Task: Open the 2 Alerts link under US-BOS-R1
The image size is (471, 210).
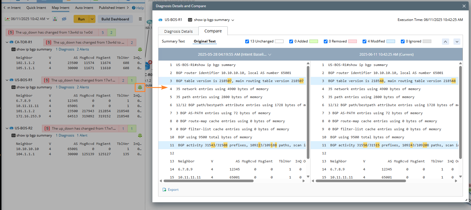Action: (83, 87)
